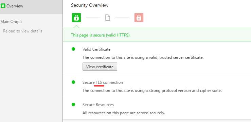Select the Main Origin sidebar heading
The width and height of the screenshot is (251, 122).
click(x=11, y=22)
